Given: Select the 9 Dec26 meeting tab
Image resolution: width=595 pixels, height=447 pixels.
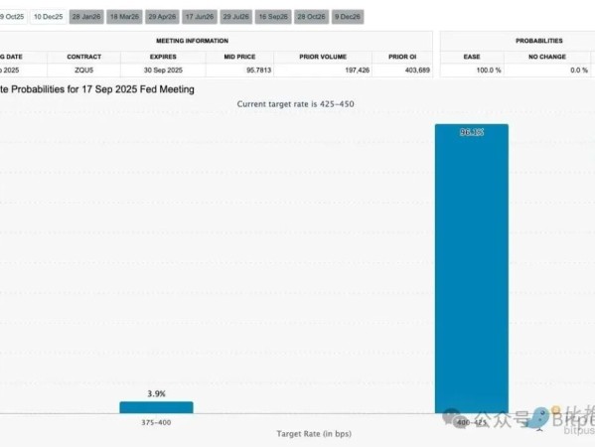Looking at the screenshot, I should [348, 17].
